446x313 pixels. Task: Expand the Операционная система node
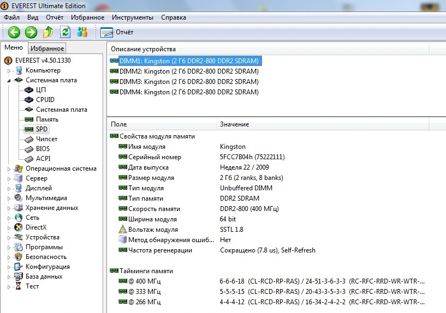click(9, 169)
